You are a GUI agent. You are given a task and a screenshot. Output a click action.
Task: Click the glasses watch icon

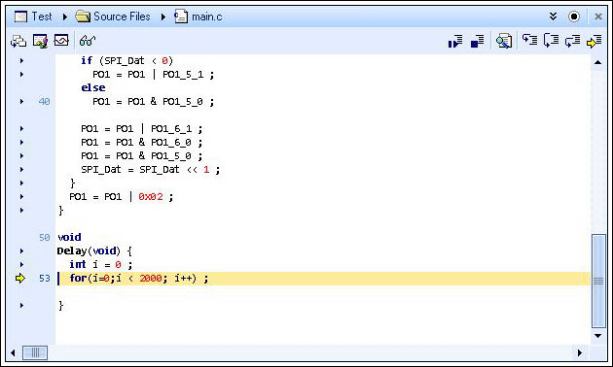(x=88, y=41)
